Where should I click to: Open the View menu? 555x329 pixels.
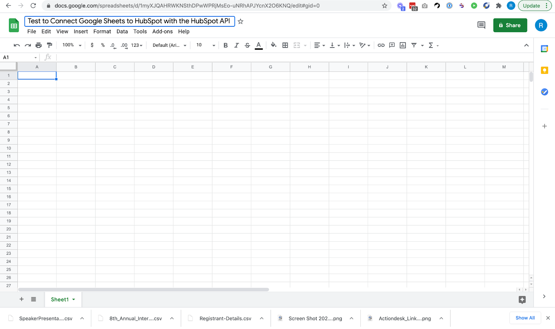[x=62, y=32]
